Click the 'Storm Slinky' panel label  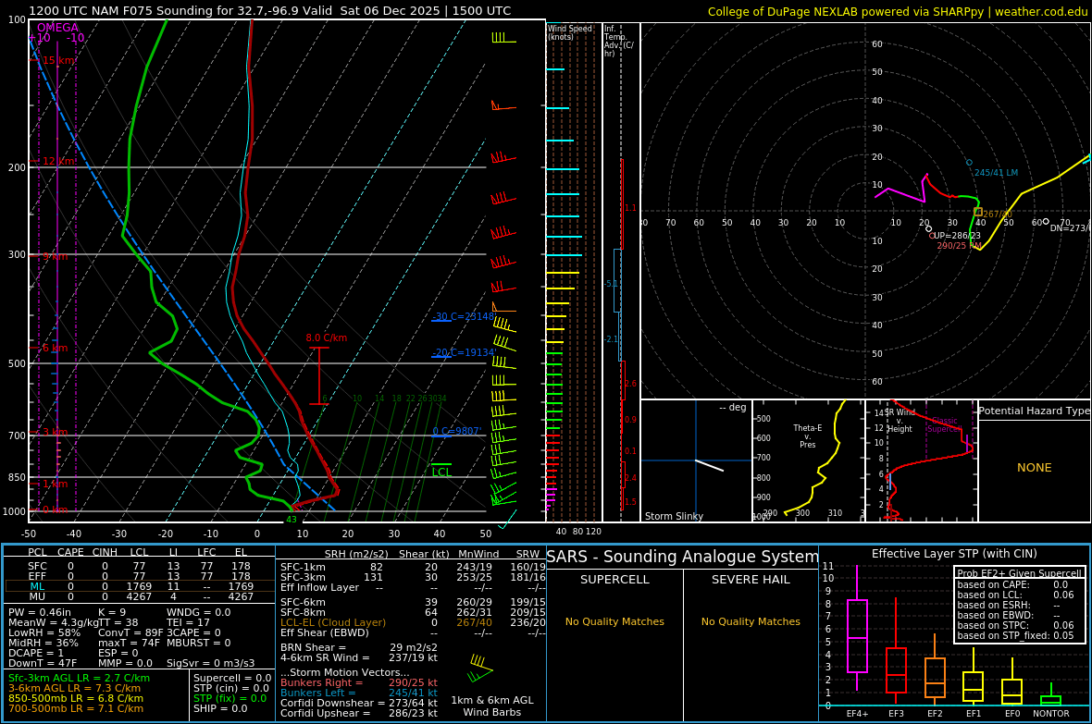(674, 516)
